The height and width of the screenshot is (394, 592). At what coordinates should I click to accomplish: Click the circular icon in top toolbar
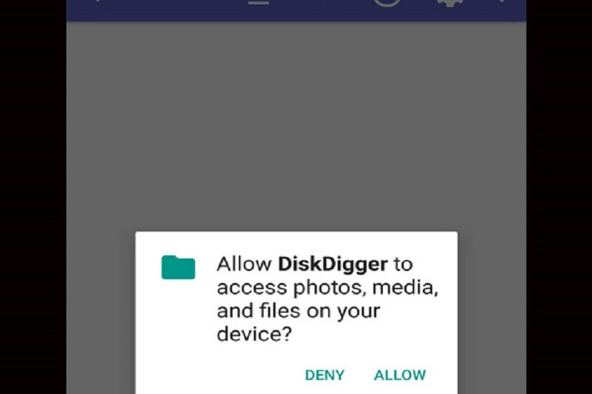387,3
